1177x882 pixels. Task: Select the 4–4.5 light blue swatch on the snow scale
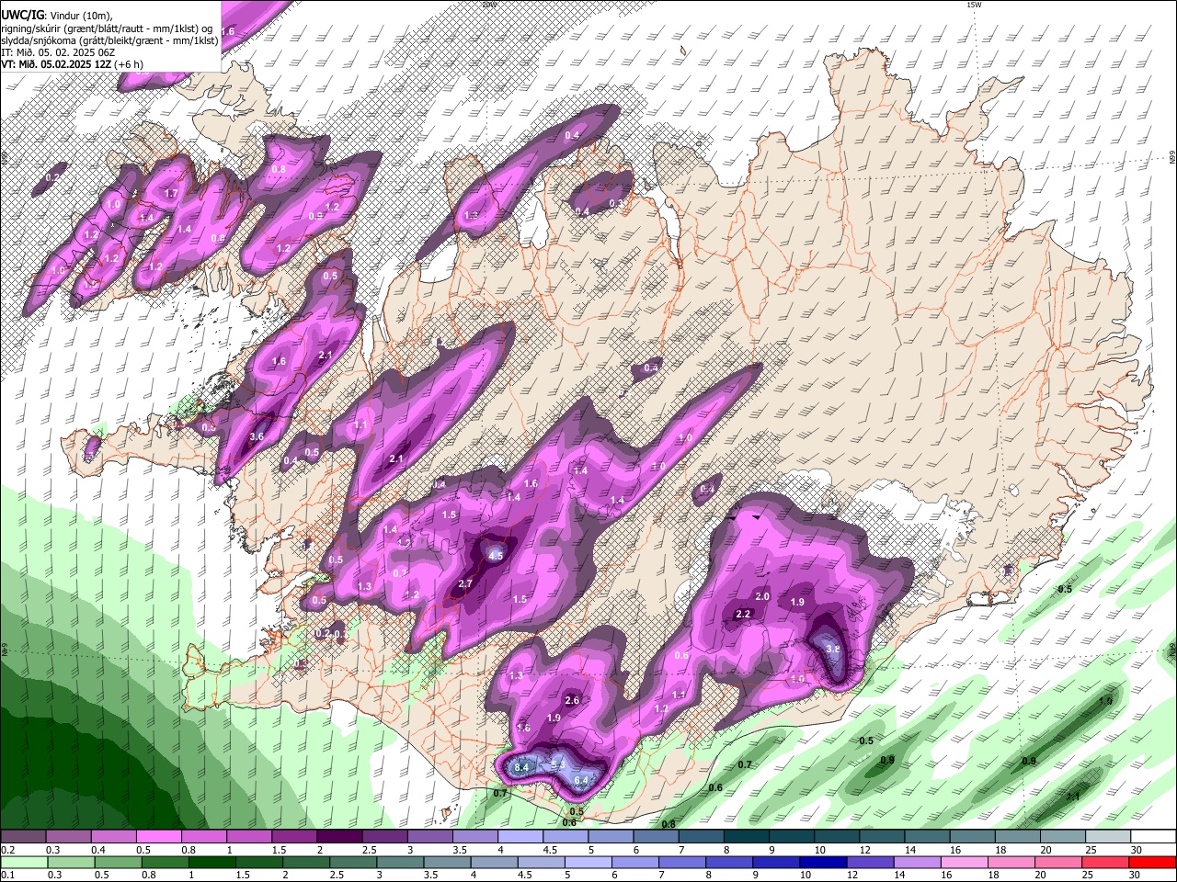tap(520, 837)
